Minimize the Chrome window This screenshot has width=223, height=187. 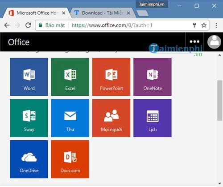(x=180, y=6)
